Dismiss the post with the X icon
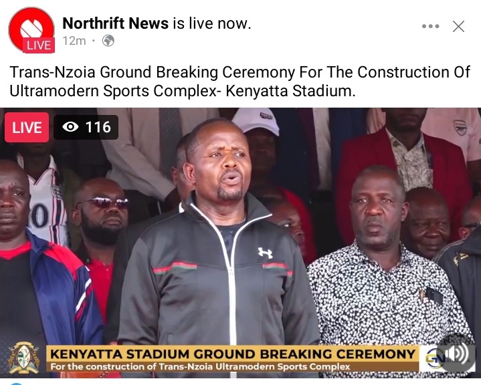This screenshot has height=385, width=481. [x=459, y=26]
